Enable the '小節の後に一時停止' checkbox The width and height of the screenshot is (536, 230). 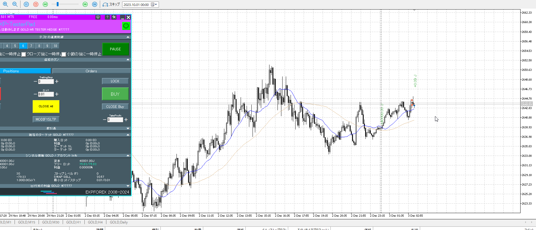[x=64, y=54]
